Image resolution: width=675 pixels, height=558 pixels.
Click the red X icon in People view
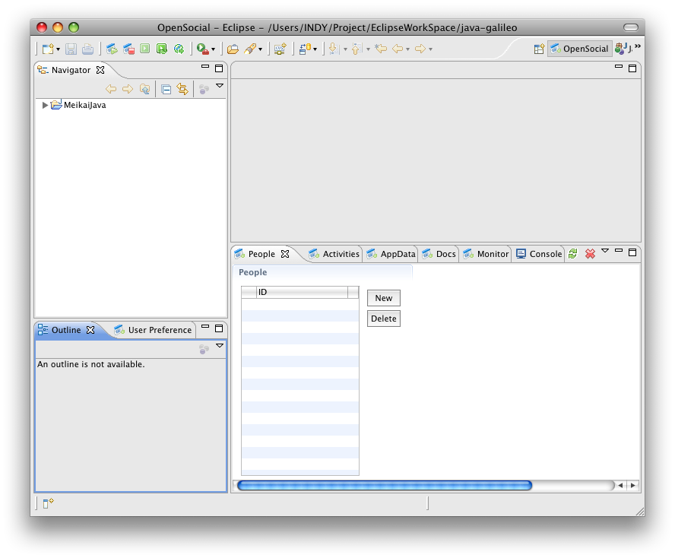pyautogui.click(x=590, y=254)
